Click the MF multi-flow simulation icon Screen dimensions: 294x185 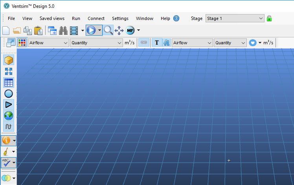coord(130,30)
